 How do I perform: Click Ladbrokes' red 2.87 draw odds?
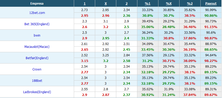pos(105,95)
